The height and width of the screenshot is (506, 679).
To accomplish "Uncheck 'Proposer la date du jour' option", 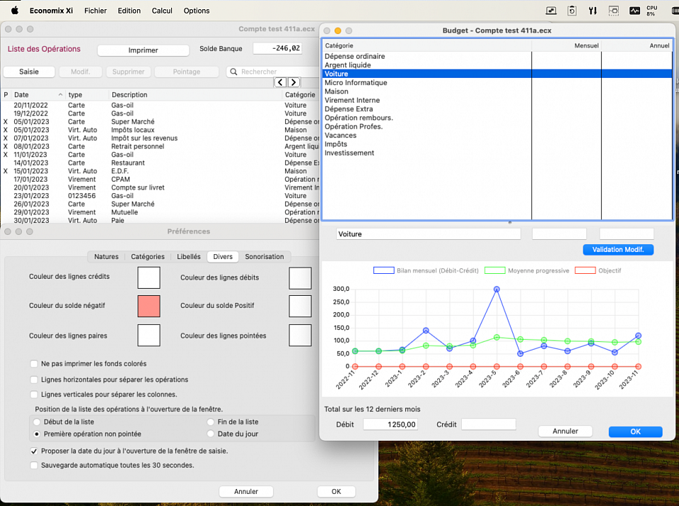I will coord(34,451).
